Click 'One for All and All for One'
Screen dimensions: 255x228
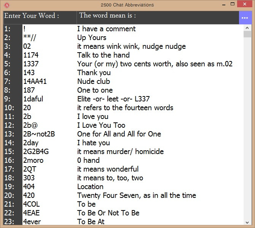point(119,134)
